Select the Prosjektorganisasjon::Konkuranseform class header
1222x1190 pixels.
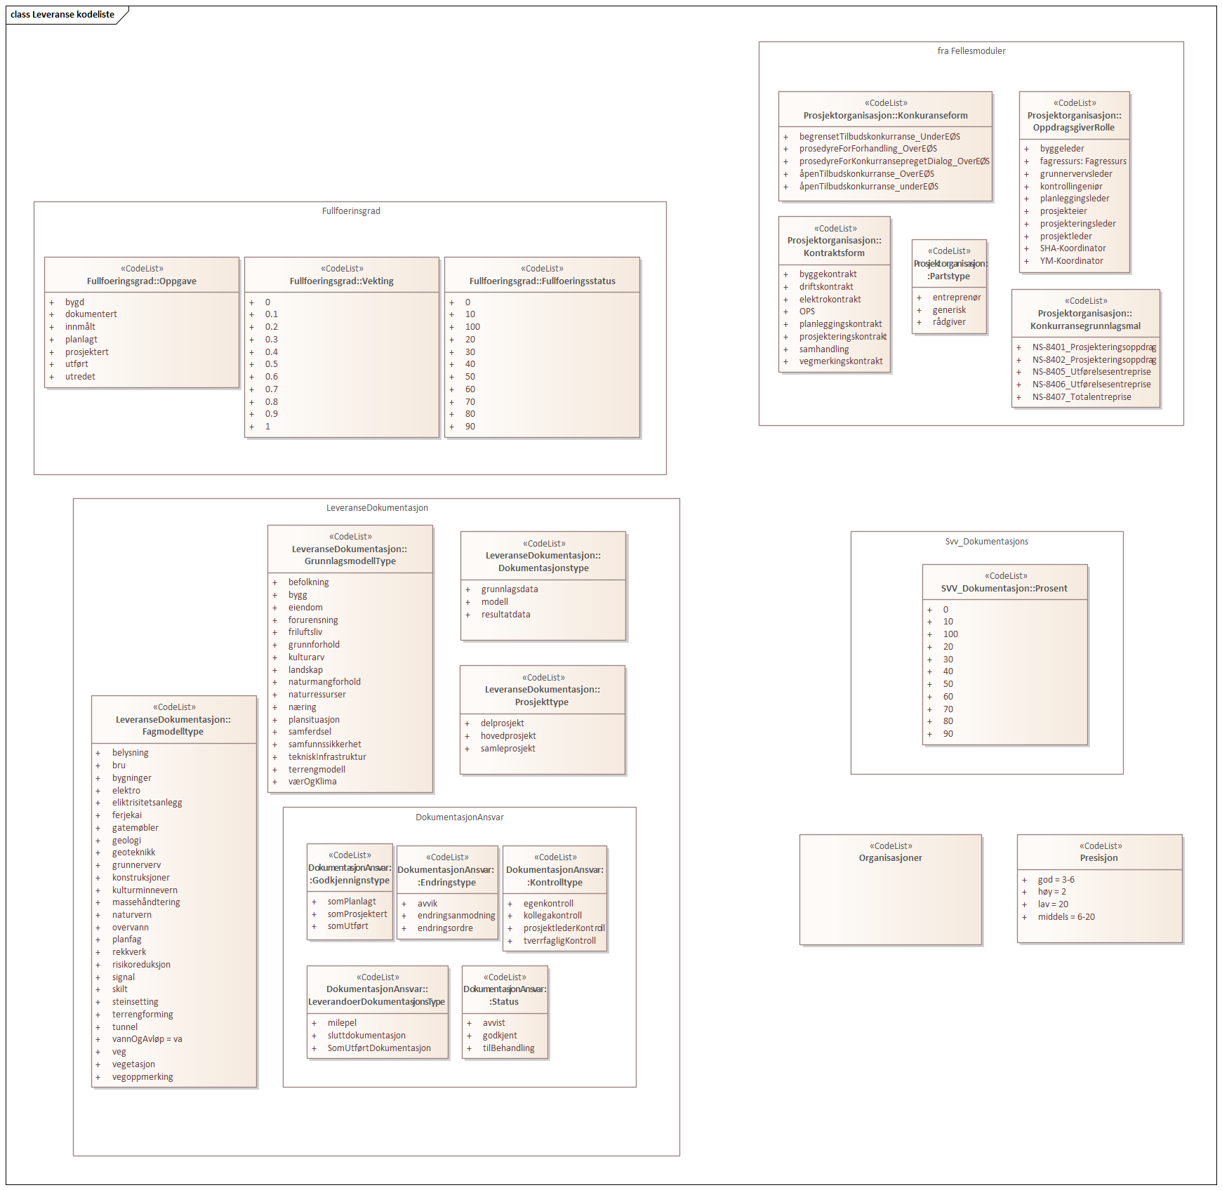tap(886, 109)
